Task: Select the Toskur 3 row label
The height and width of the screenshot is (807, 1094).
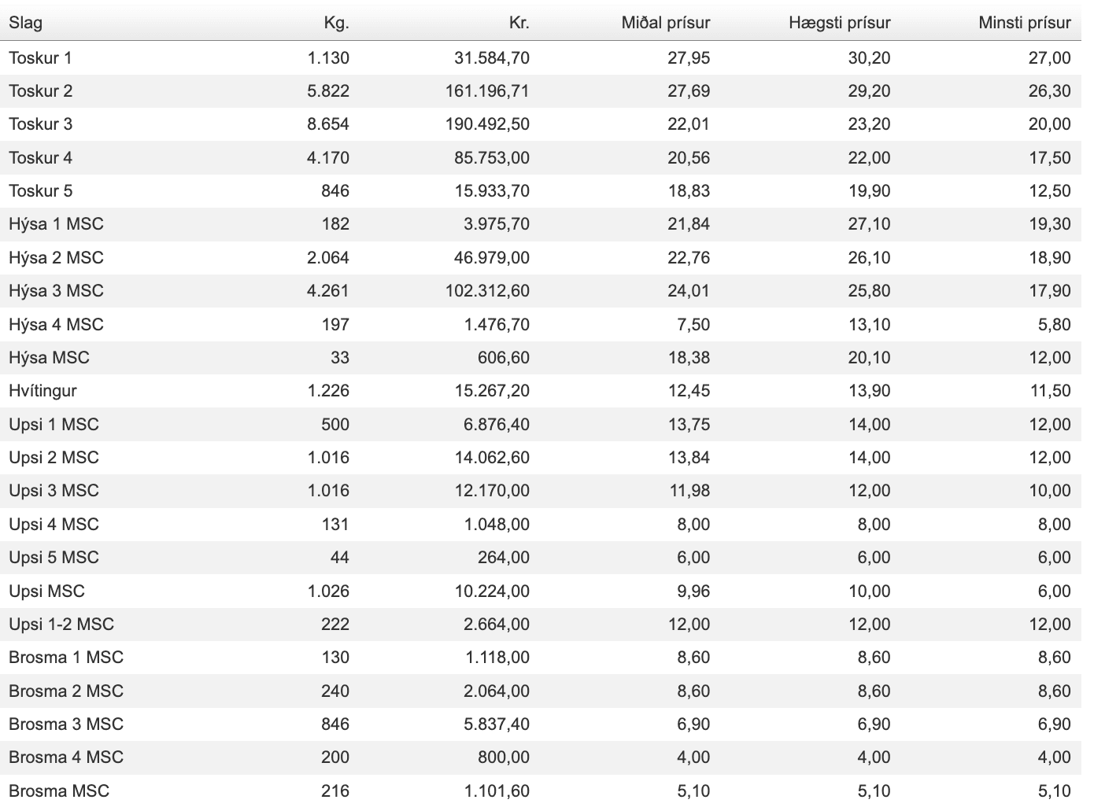Action: 41,124
